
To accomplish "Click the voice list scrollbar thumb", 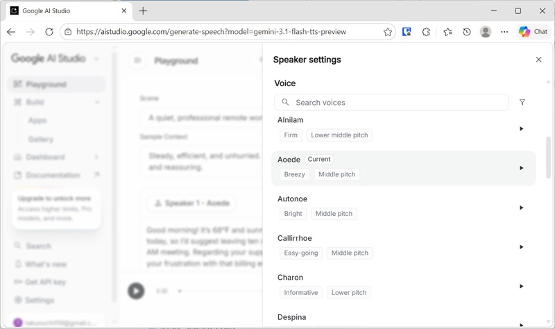I will [548, 158].
